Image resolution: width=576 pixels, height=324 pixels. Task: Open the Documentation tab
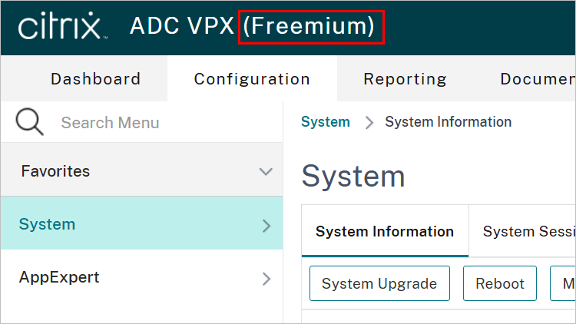(537, 78)
